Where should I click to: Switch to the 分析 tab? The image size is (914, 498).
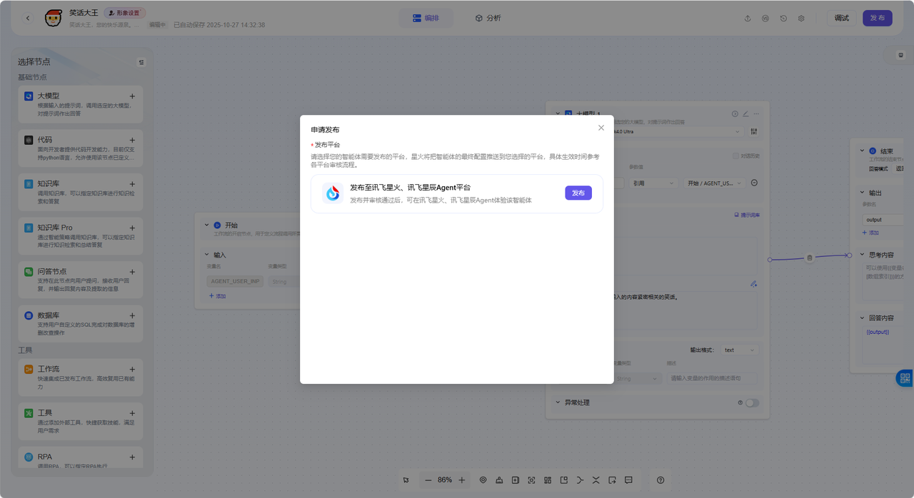[x=488, y=18]
